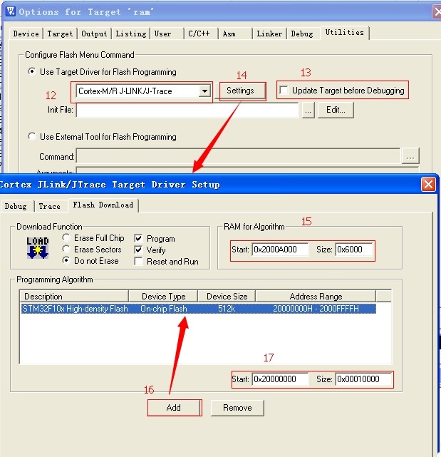
Task: Choose Use External Tool for Flash Programming
Action: 32,137
